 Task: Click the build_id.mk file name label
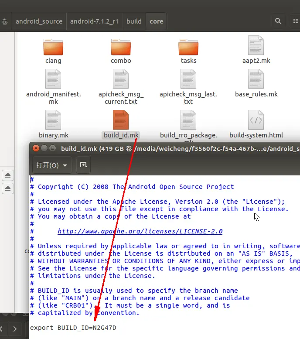(121, 135)
